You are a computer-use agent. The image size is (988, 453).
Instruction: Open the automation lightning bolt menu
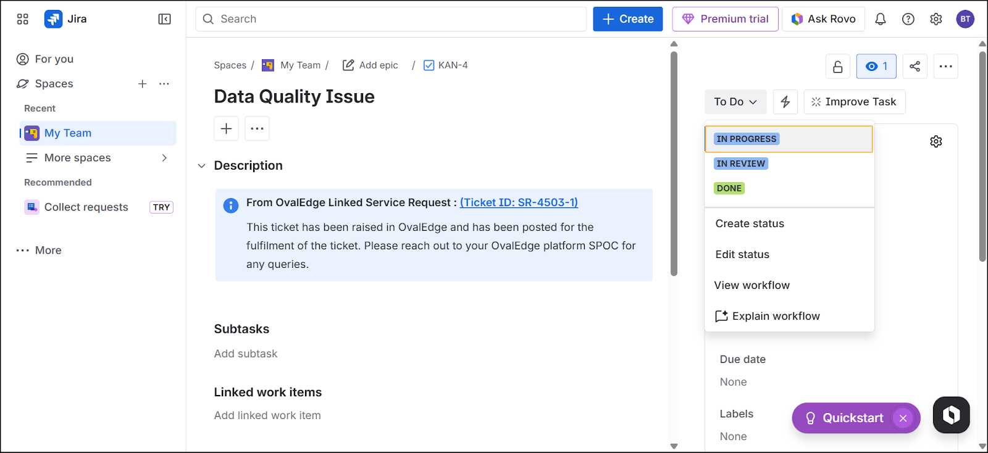tap(785, 102)
